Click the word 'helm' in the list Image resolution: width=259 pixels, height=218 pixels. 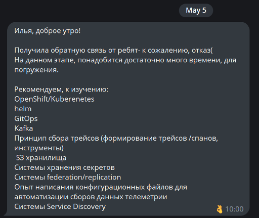pos(23,109)
